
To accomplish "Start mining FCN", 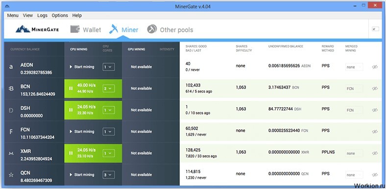I will 82,132.
